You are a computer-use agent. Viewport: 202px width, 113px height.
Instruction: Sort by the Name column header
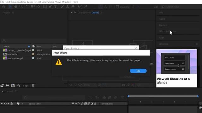[x=7, y=46]
